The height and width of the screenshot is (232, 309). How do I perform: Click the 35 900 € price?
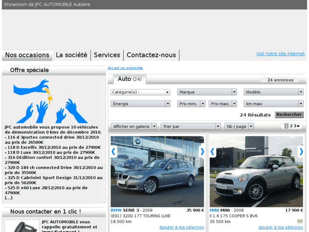click(195, 210)
